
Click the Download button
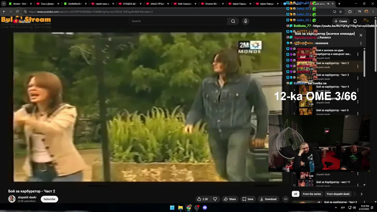coord(268,199)
